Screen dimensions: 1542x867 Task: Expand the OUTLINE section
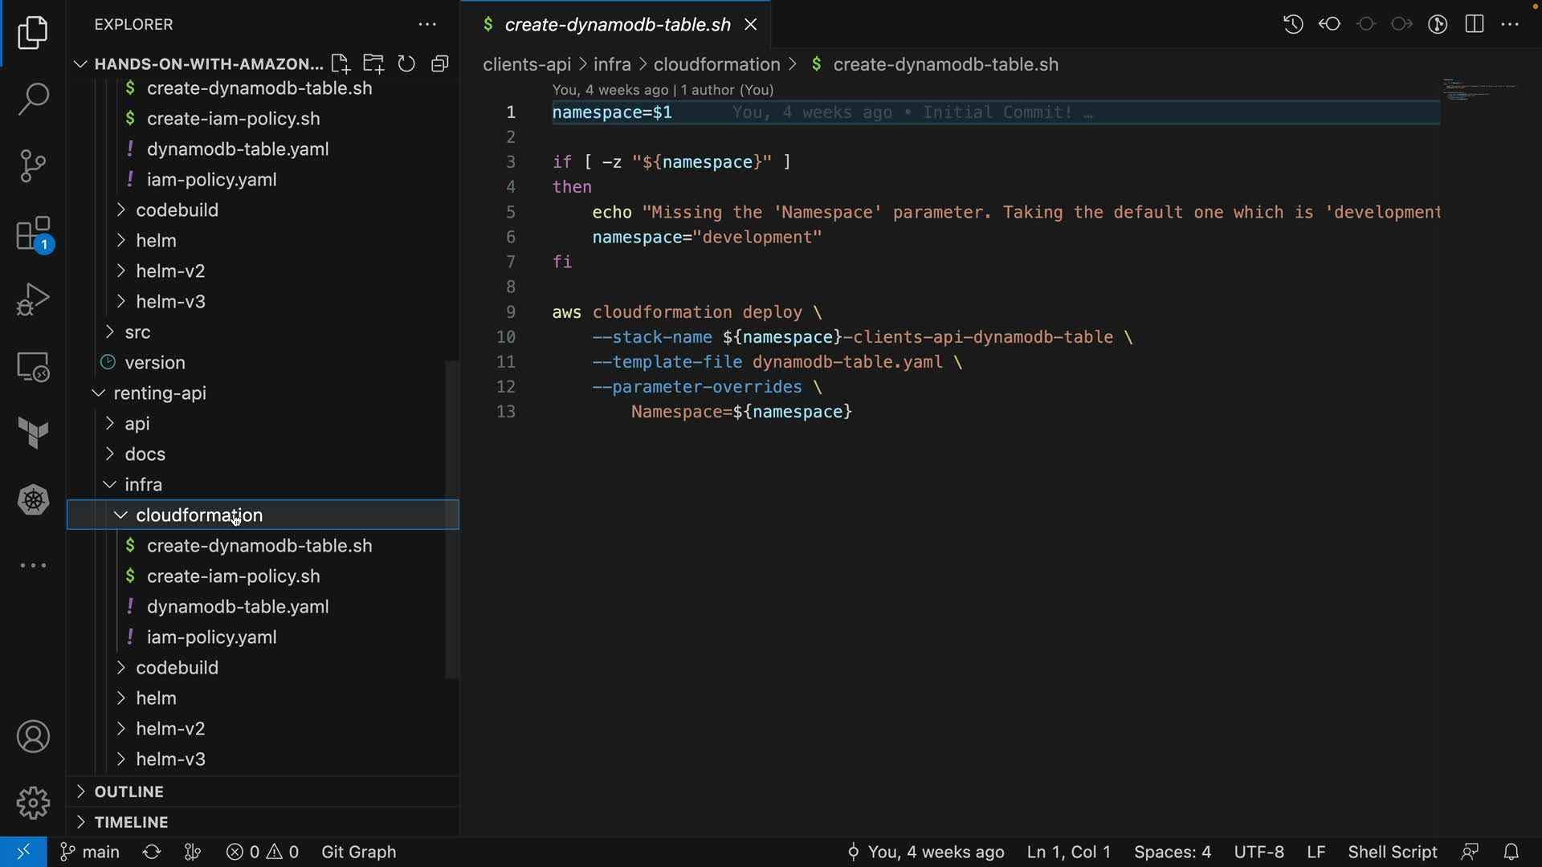click(128, 792)
